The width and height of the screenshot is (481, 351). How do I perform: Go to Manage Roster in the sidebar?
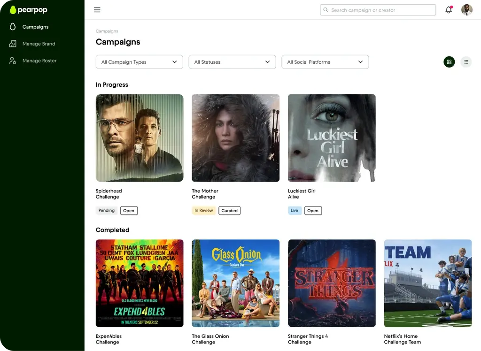[39, 61]
